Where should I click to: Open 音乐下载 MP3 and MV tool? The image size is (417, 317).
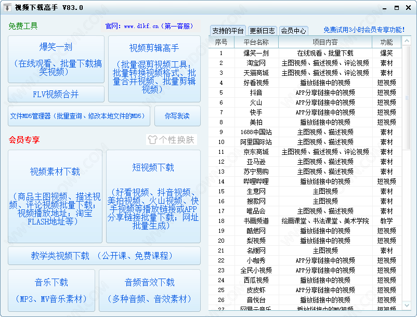[x=51, y=290]
